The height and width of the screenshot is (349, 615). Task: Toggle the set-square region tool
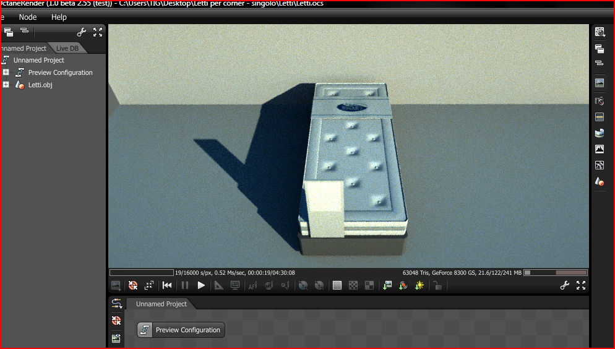point(219,285)
